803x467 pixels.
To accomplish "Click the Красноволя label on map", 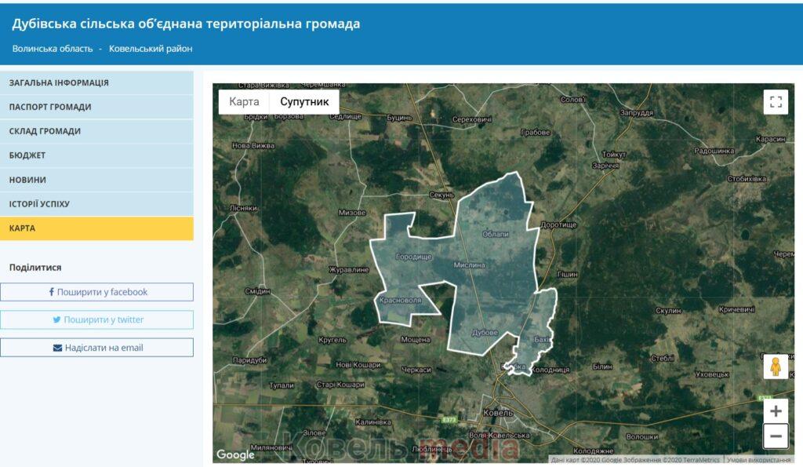I will click(400, 300).
